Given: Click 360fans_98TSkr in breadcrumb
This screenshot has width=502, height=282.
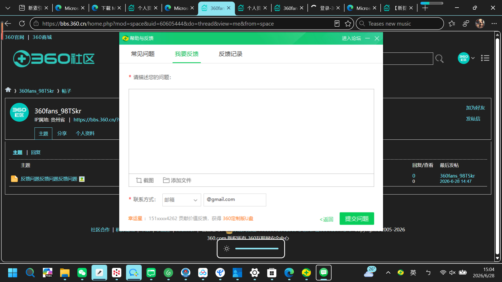Looking at the screenshot, I should point(36,91).
